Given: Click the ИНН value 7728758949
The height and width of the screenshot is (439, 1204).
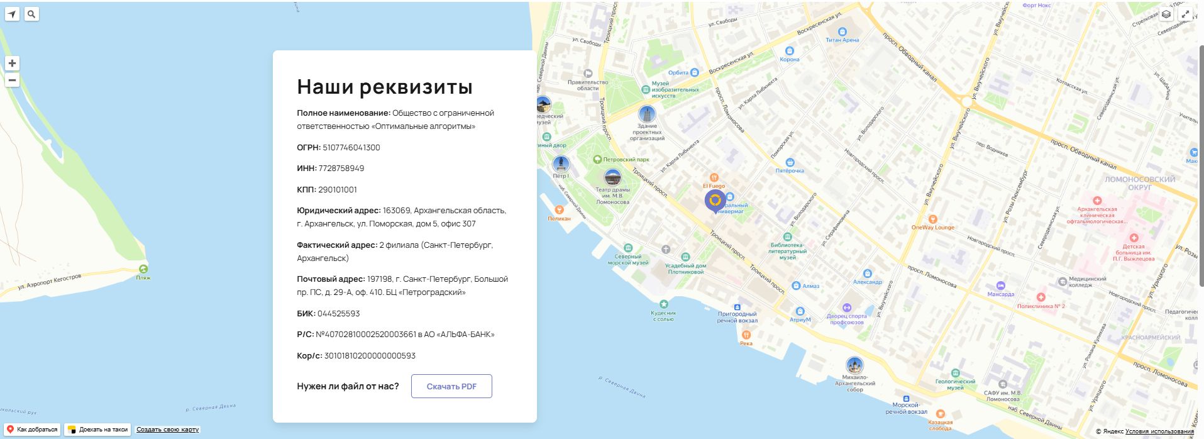Looking at the screenshot, I should pyautogui.click(x=341, y=169).
